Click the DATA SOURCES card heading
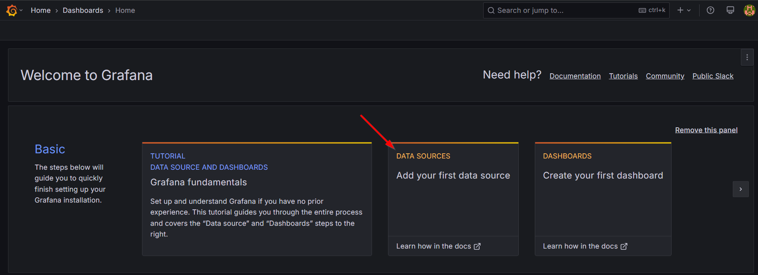 click(423, 156)
